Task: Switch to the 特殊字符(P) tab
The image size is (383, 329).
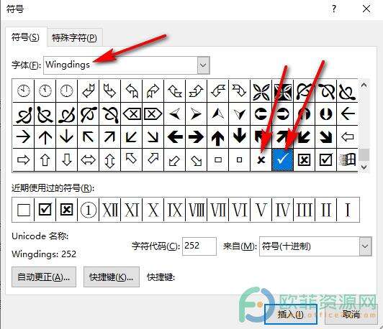Action: (74, 38)
